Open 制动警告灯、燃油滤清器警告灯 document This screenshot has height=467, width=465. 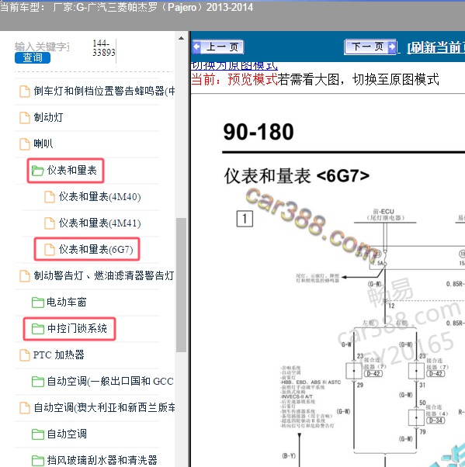pyautogui.click(x=104, y=275)
